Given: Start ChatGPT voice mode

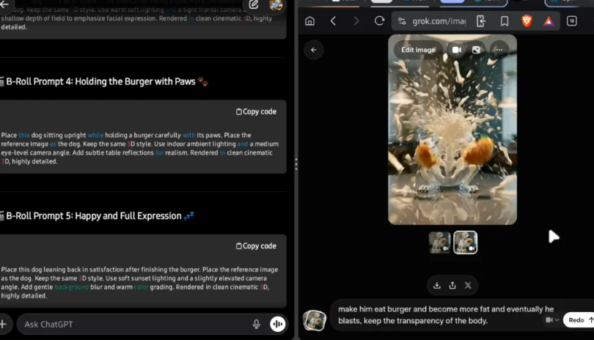Looking at the screenshot, I should [277, 324].
